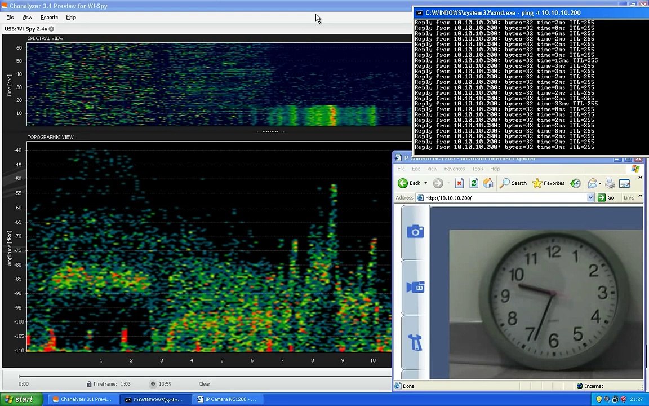The width and height of the screenshot is (649, 406).
Task: Click the video record camcorder icon
Action: [415, 286]
